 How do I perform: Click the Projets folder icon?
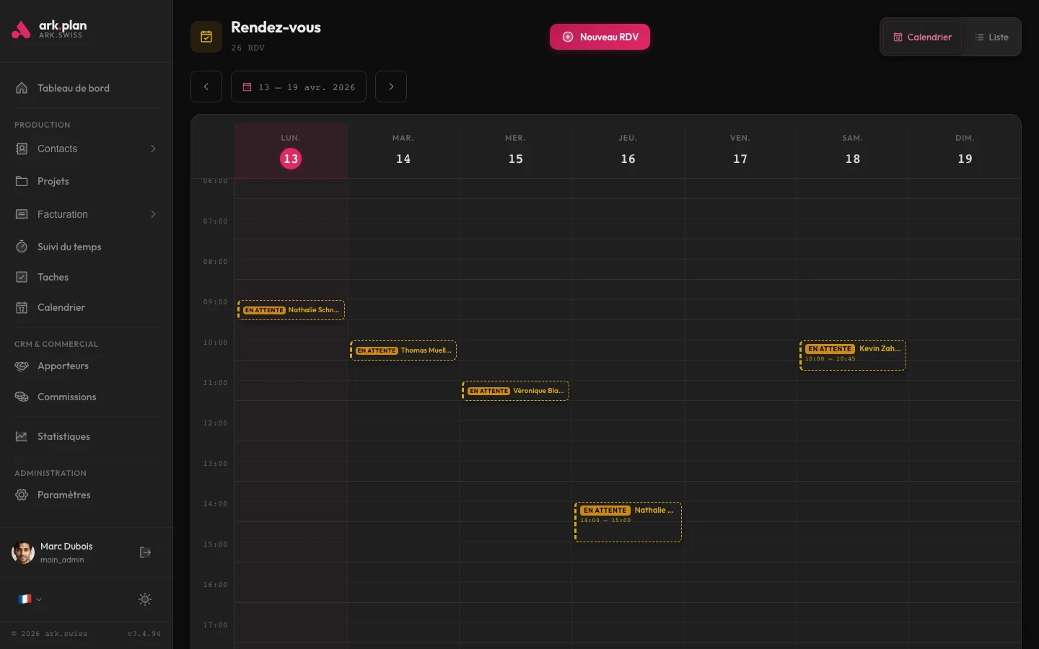[22, 181]
